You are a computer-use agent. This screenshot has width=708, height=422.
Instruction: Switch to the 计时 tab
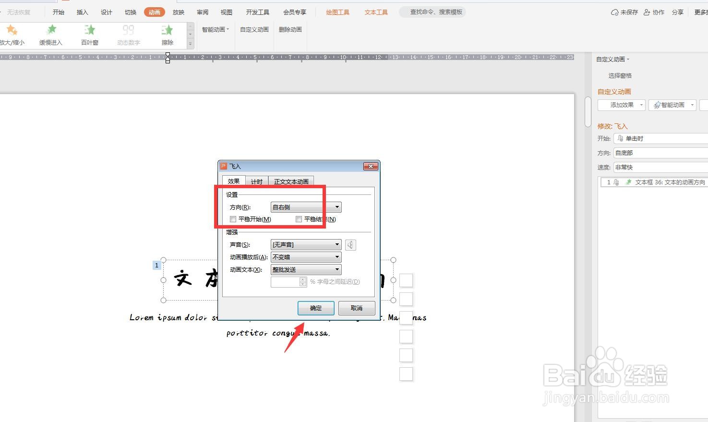point(257,181)
